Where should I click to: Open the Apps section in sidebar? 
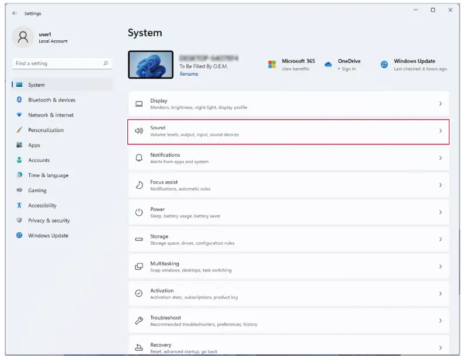click(34, 145)
